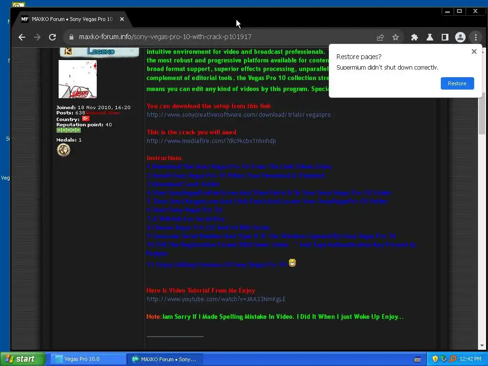Image resolution: width=488 pixels, height=366 pixels.
Task: Click the safely remove hardware tray icon
Action: coord(444,359)
